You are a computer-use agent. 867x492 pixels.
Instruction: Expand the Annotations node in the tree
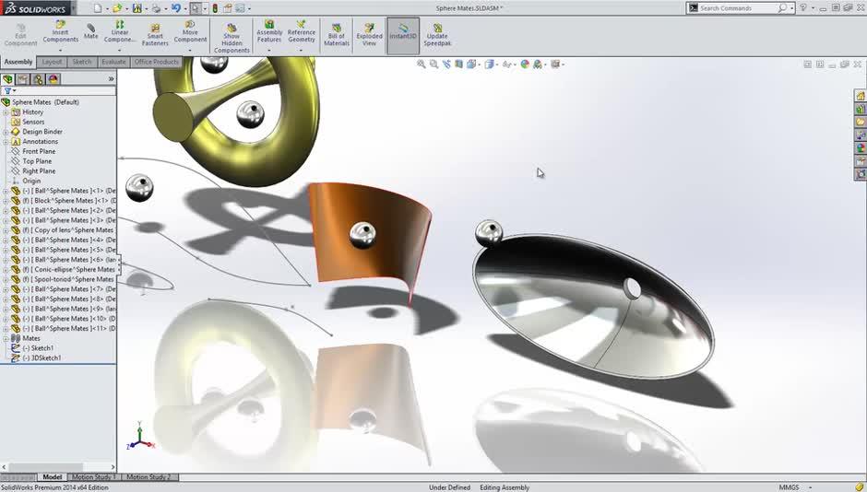[6, 142]
